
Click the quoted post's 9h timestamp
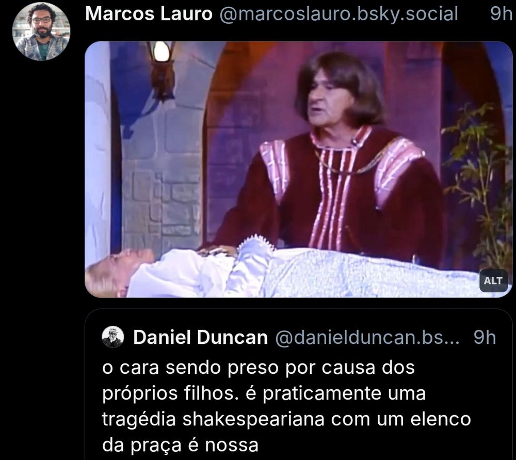click(485, 338)
